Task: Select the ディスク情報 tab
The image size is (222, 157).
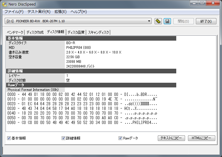Action: click(55, 32)
